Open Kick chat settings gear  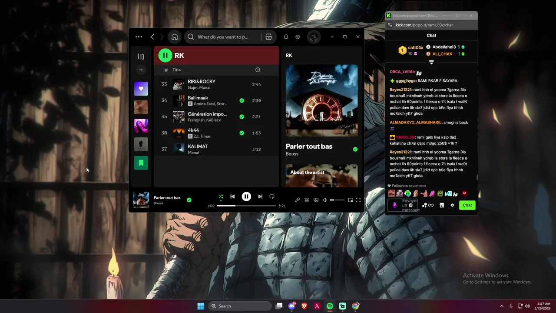452,205
